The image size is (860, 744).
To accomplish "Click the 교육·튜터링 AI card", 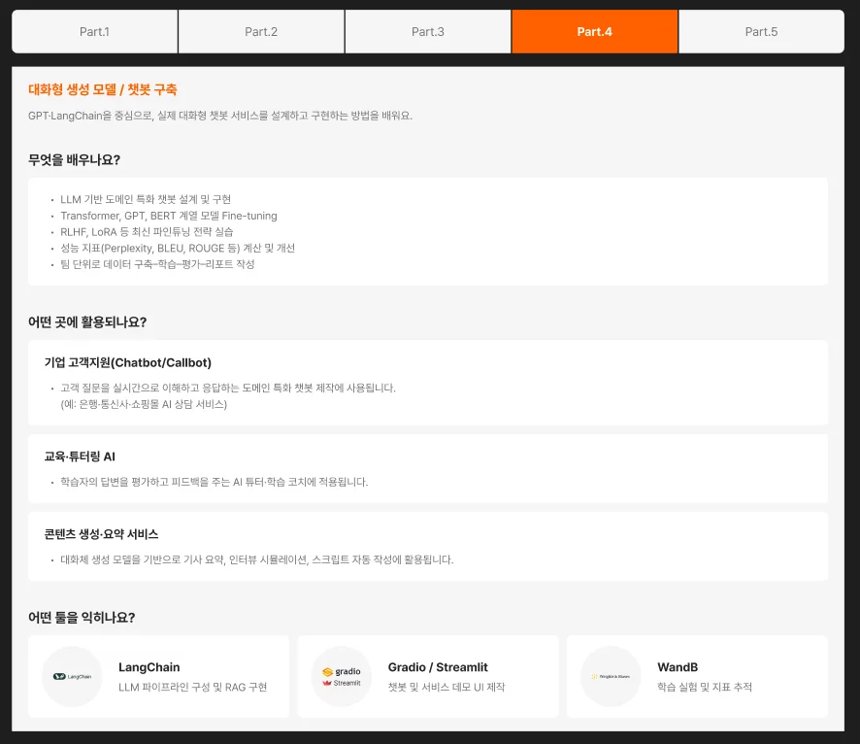I will [x=428, y=467].
